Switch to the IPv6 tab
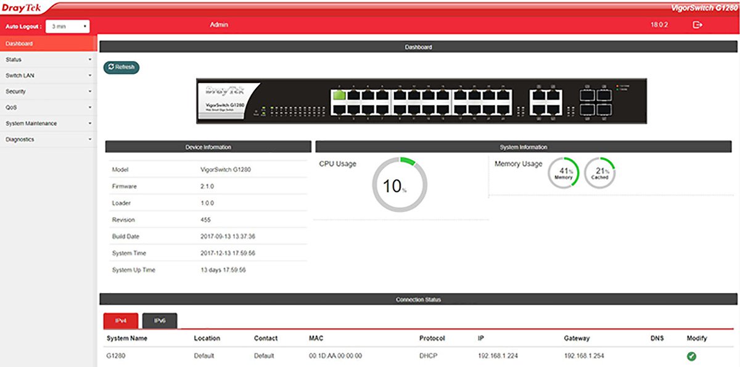The width and height of the screenshot is (740, 367). (x=160, y=321)
